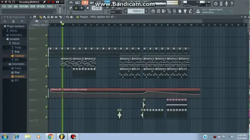This screenshot has width=250, height=140.
Task: Select the Select tool in Playlist toolbar
Action: click(x=64, y=17)
